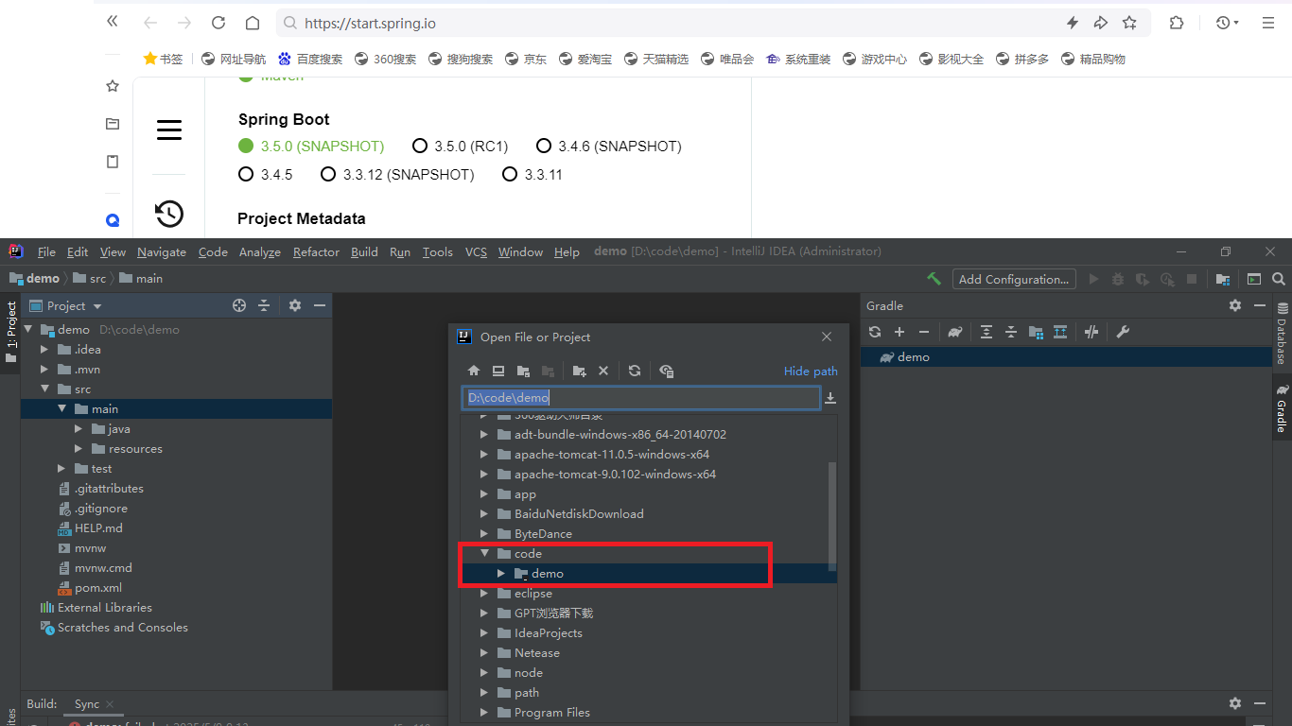This screenshot has height=726, width=1292.
Task: Click the browser home button
Action: pyautogui.click(x=252, y=23)
